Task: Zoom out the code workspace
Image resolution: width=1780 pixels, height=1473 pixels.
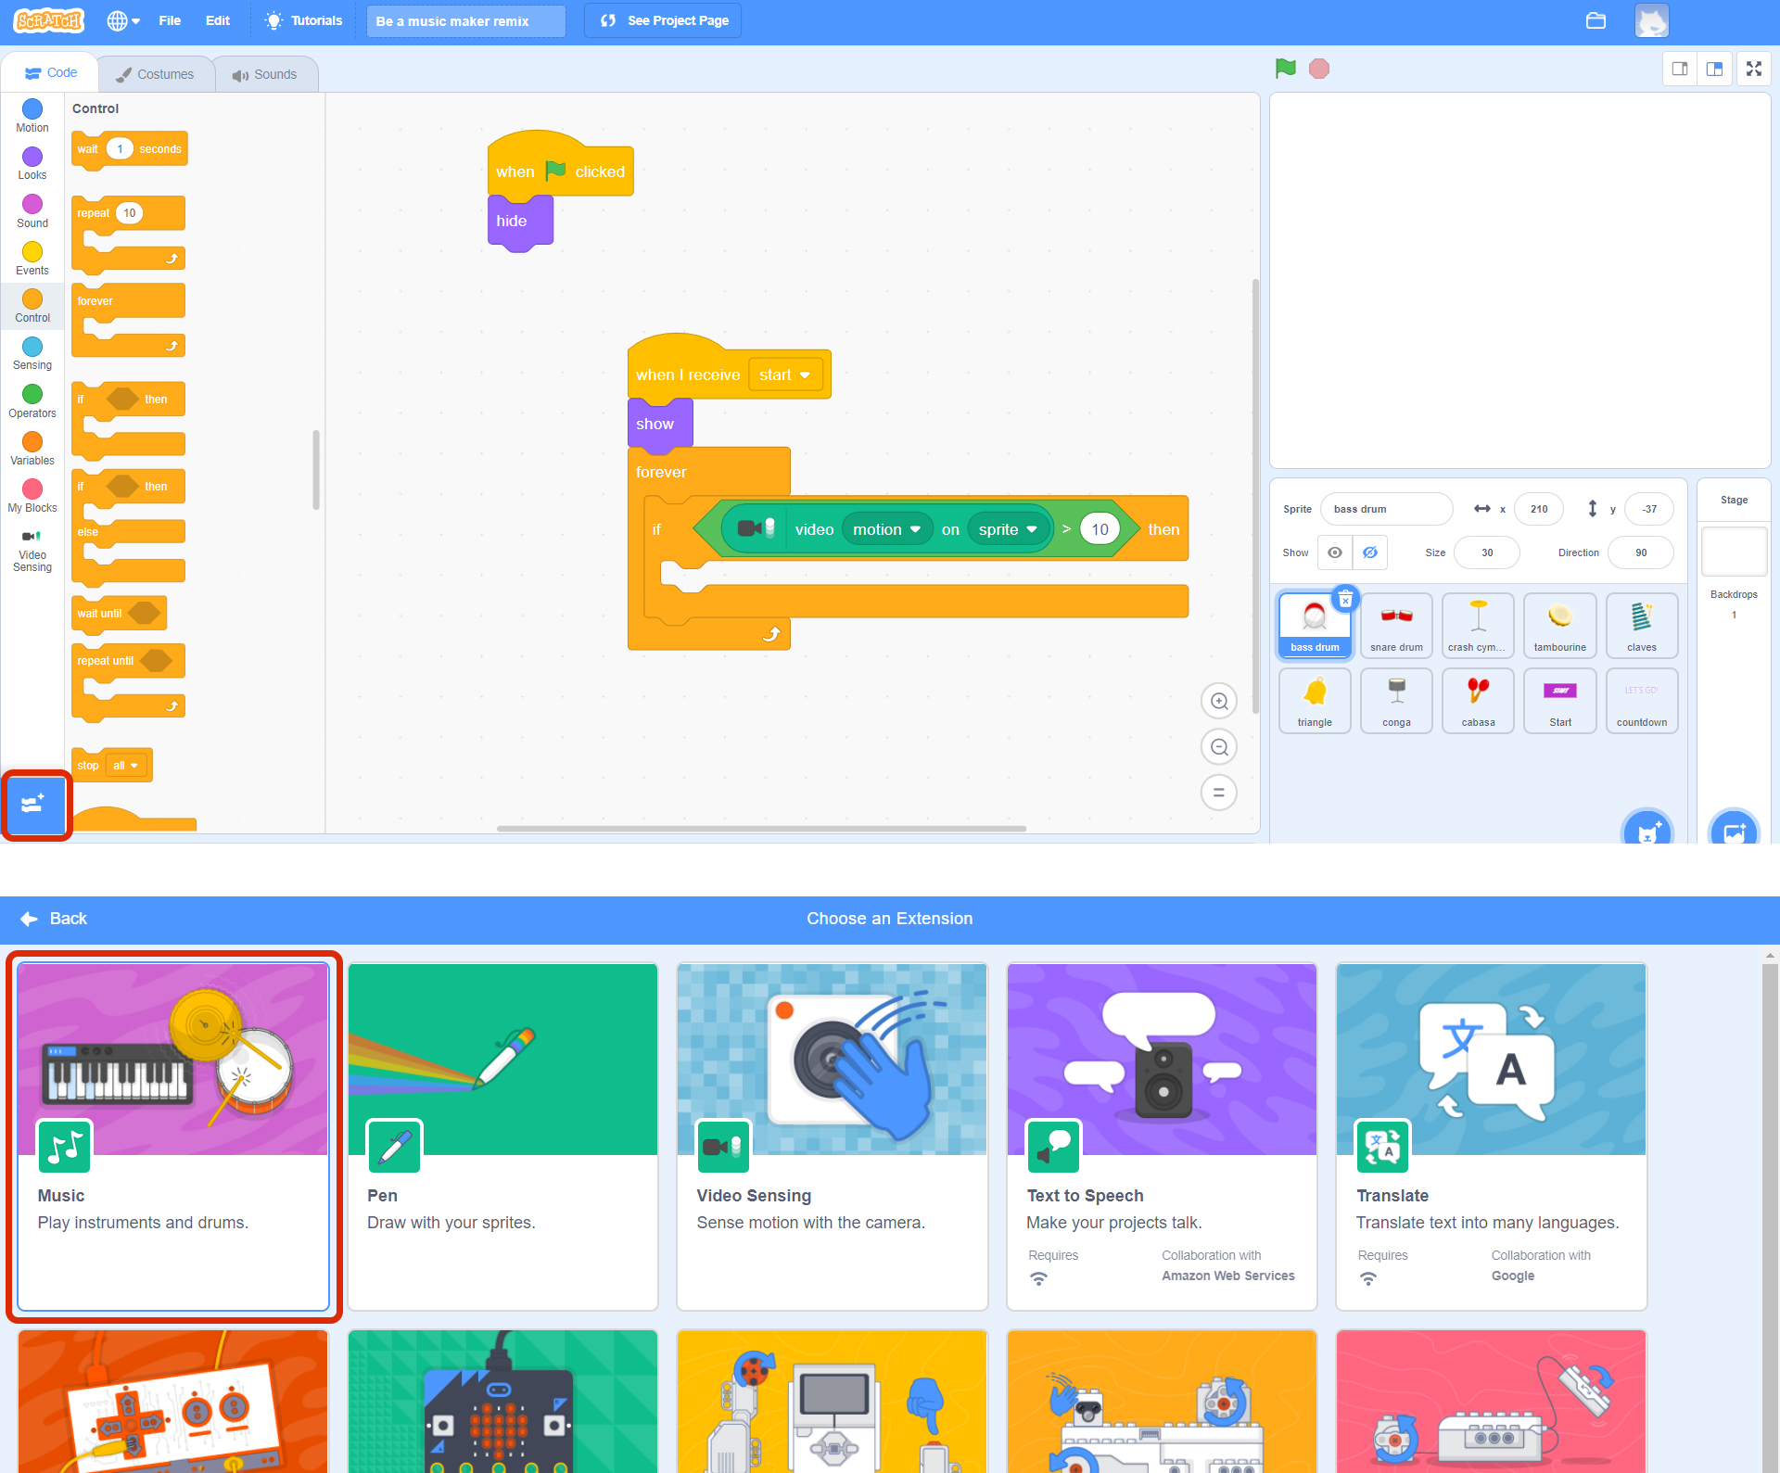Action: tap(1219, 747)
